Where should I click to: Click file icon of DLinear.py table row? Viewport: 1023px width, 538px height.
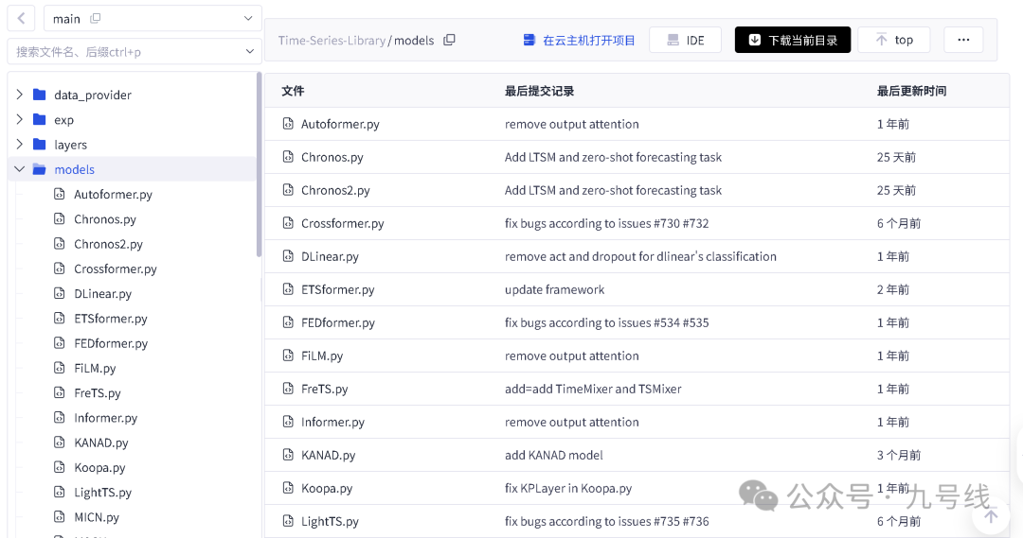[288, 256]
